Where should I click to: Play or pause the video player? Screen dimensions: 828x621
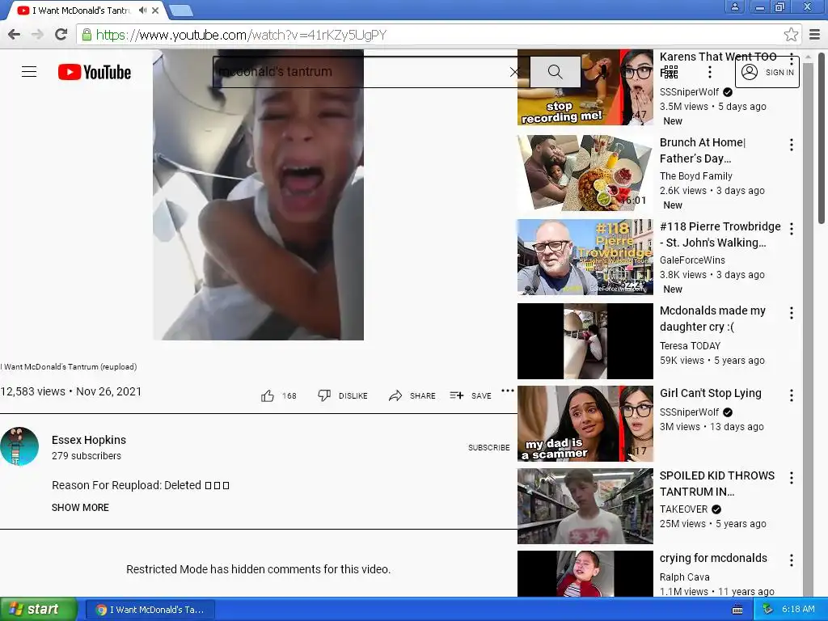click(x=258, y=195)
